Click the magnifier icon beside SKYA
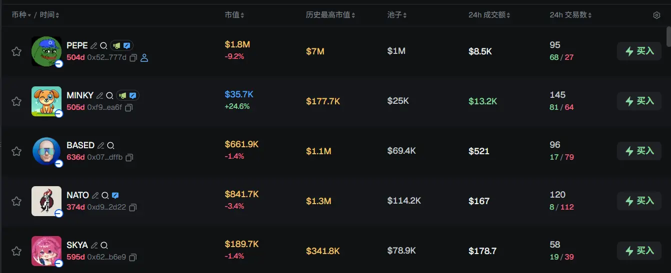The height and width of the screenshot is (273, 671). pyautogui.click(x=104, y=245)
